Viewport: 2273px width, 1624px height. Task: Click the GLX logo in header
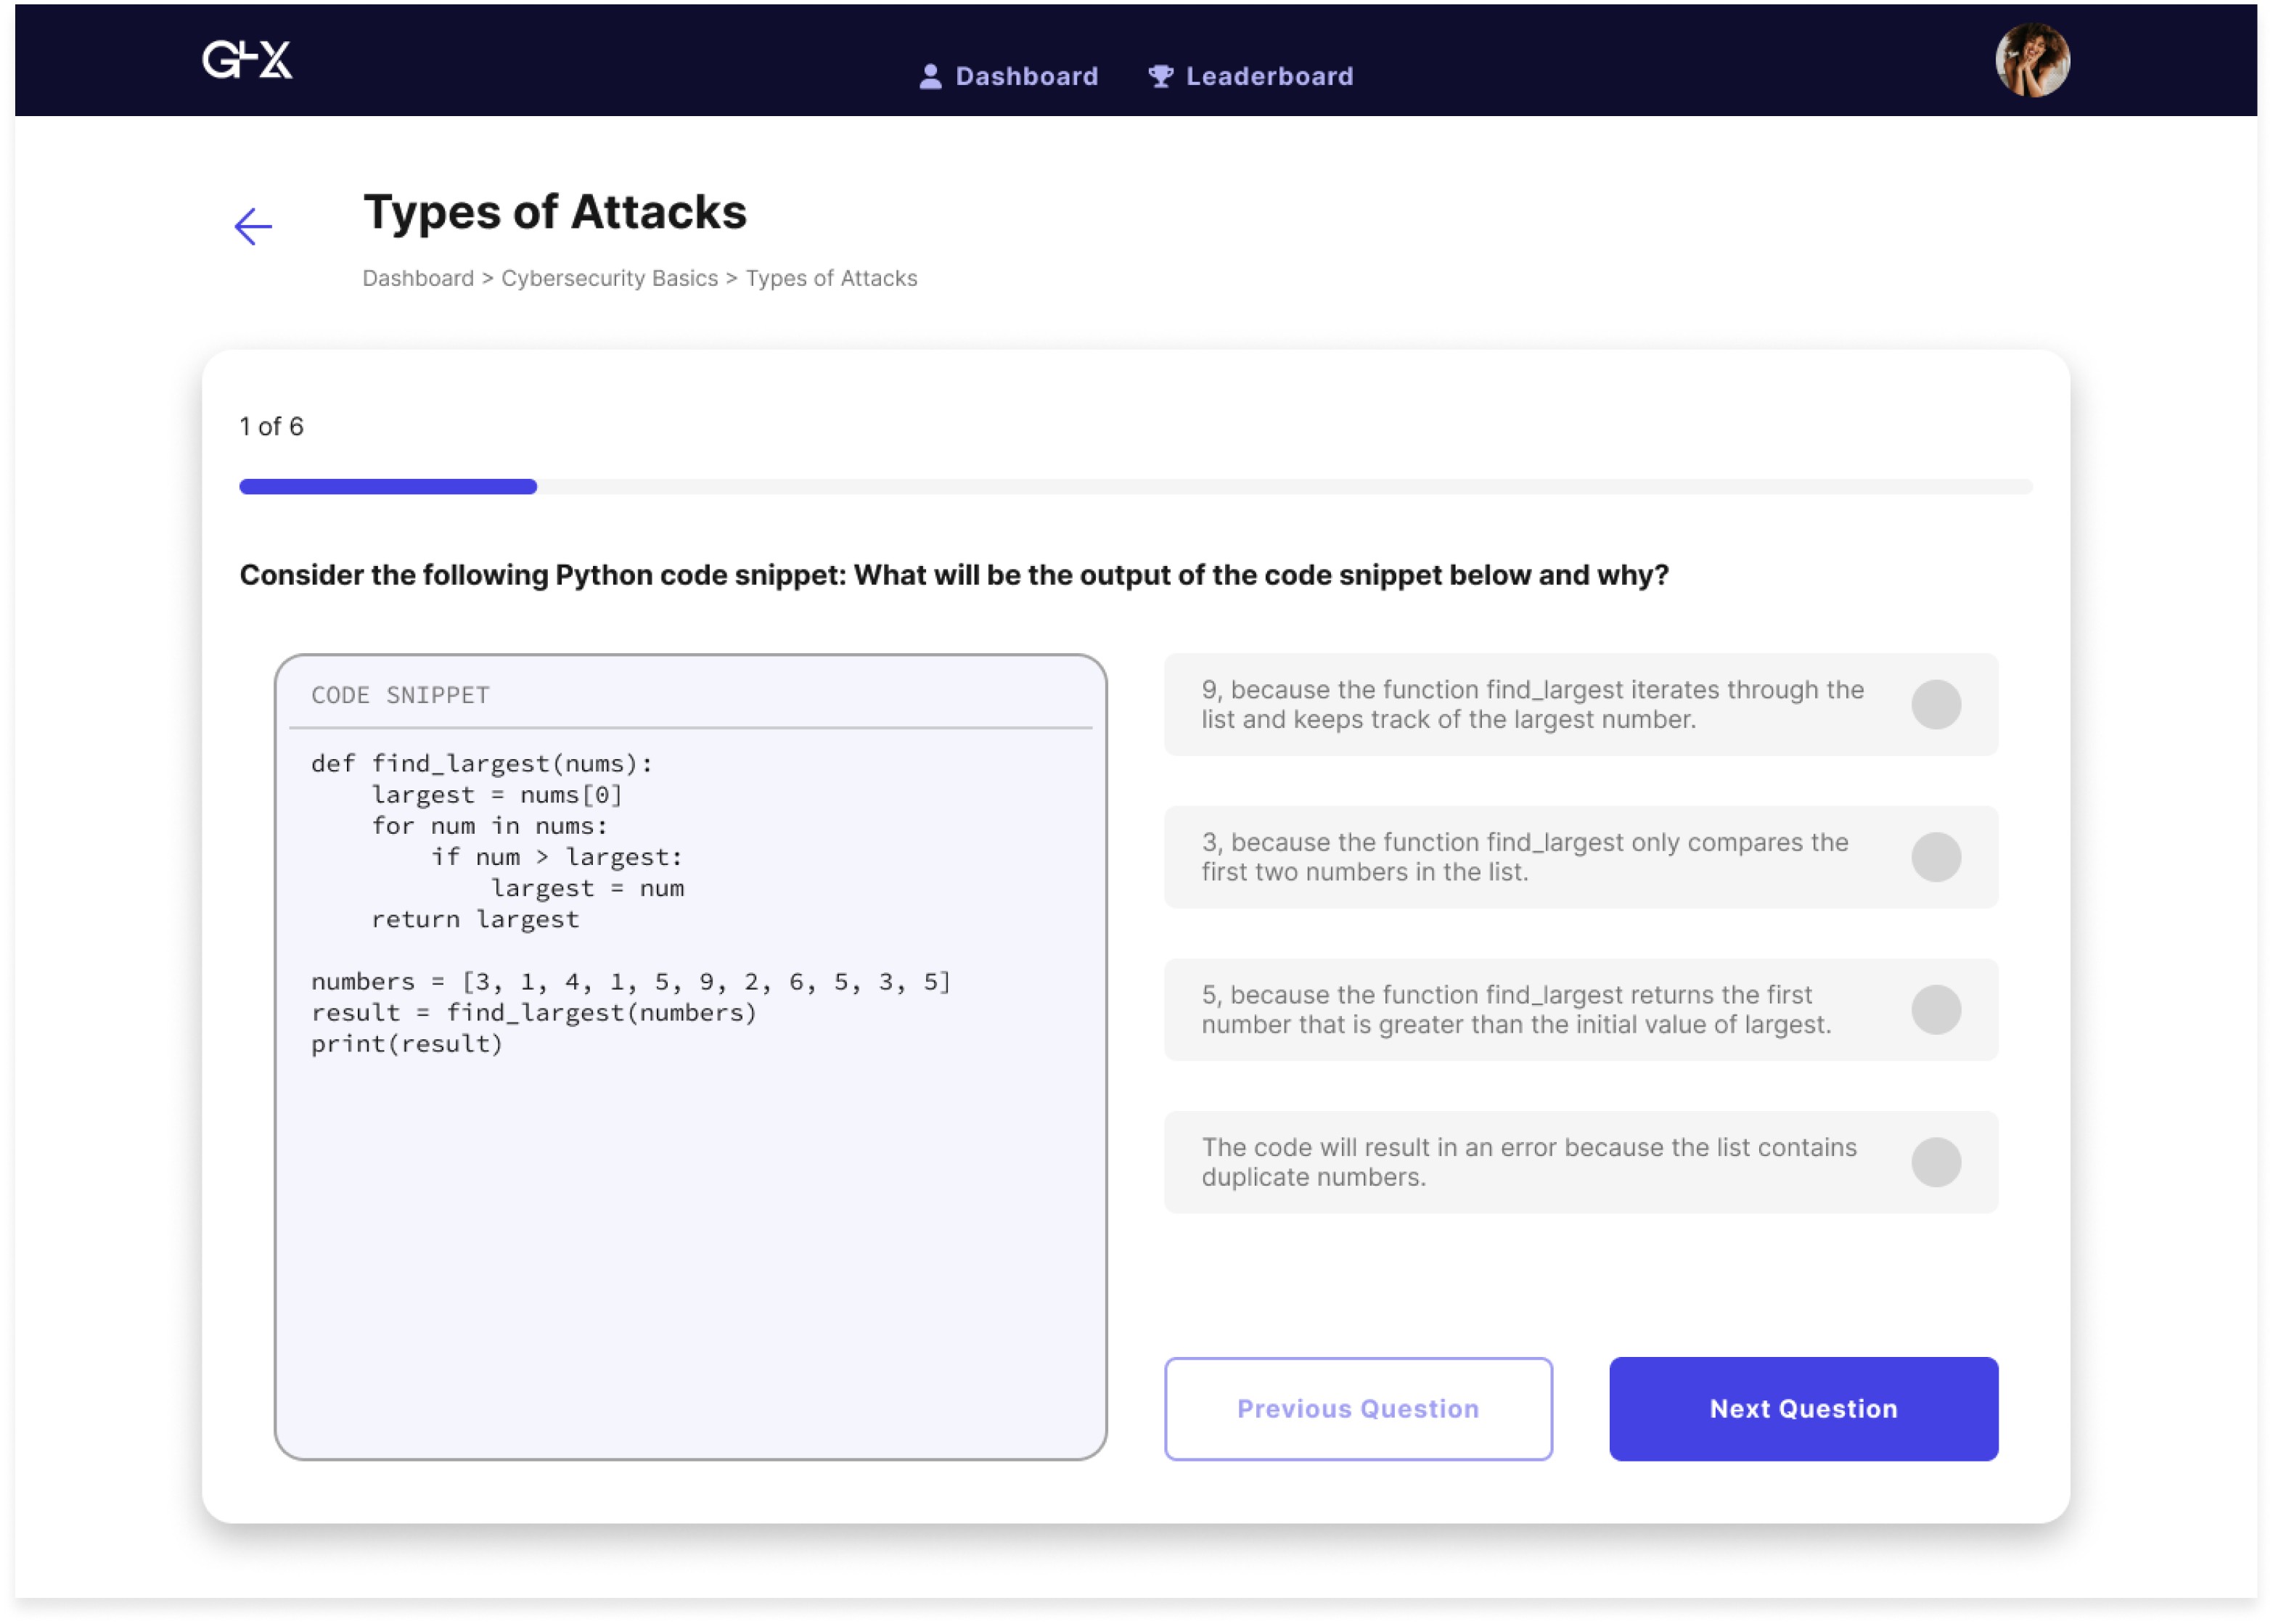(247, 60)
